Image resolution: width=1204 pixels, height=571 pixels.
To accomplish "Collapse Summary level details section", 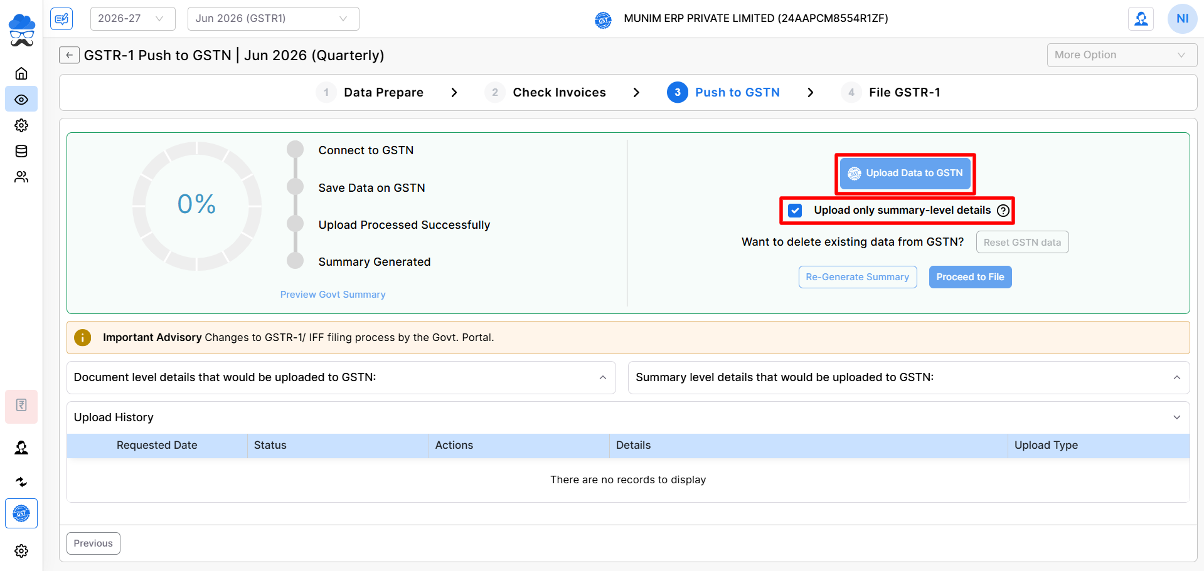I will 1176,377.
